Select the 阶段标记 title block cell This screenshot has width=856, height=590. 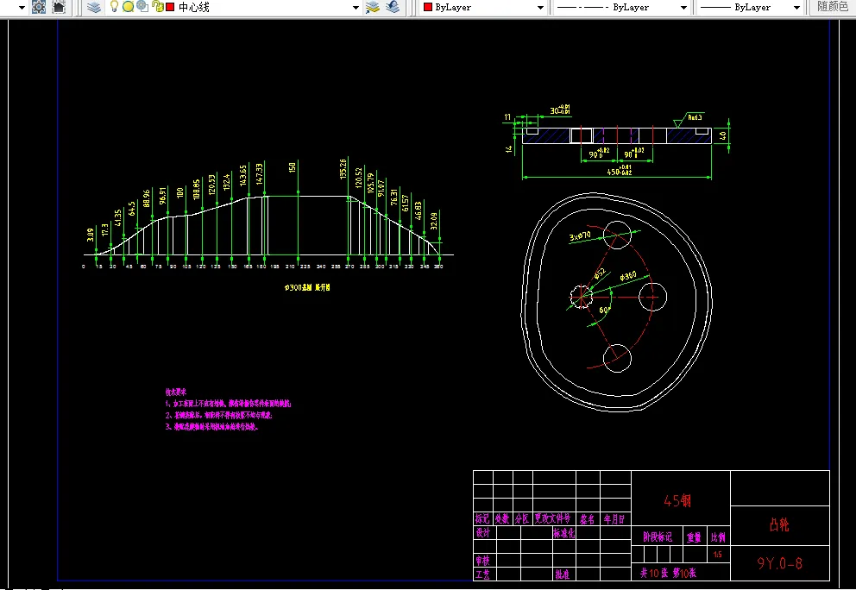pyautogui.click(x=658, y=537)
